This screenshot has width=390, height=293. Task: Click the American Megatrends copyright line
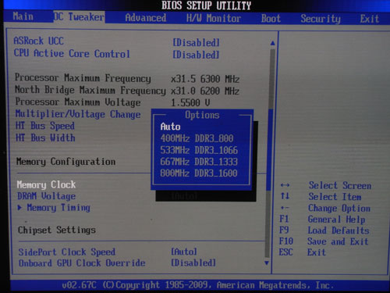(197, 285)
